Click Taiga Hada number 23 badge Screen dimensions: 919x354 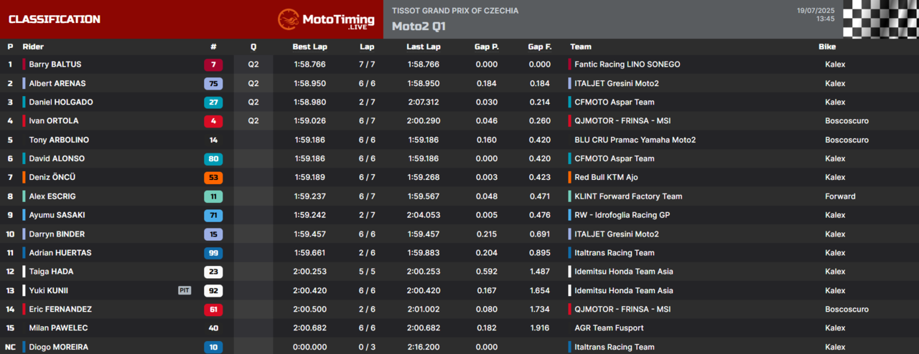pos(213,272)
